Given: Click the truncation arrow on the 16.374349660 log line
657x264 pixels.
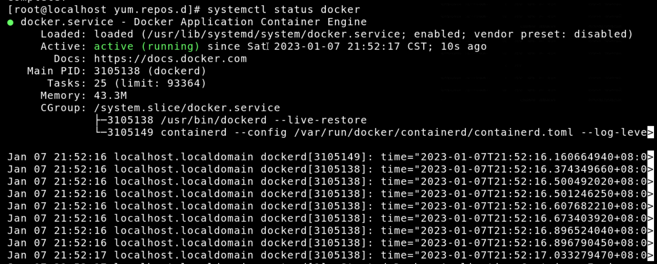Looking at the screenshot, I should click(x=651, y=169).
